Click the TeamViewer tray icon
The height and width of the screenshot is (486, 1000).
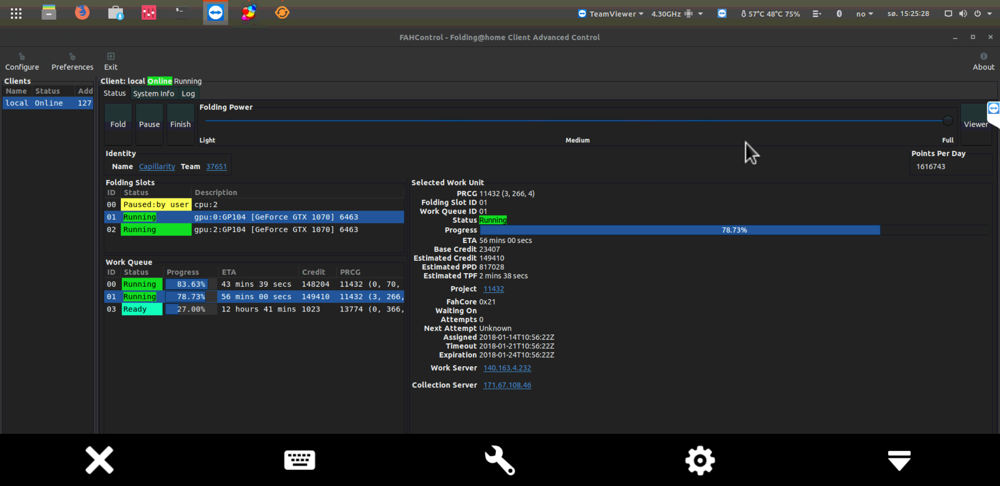coord(722,13)
